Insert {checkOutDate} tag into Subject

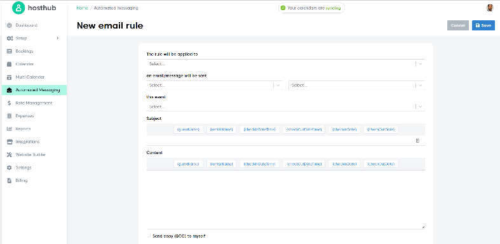tap(381, 129)
